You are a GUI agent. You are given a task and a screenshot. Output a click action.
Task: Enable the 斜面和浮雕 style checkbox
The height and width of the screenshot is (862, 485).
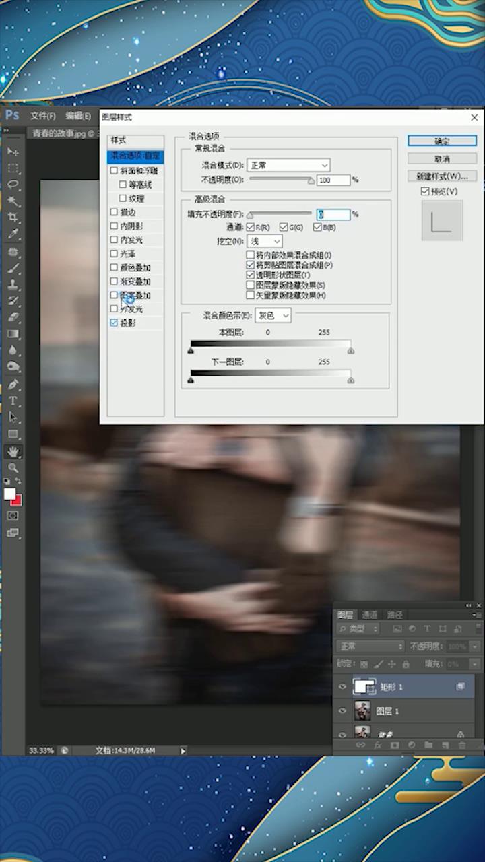tap(114, 171)
